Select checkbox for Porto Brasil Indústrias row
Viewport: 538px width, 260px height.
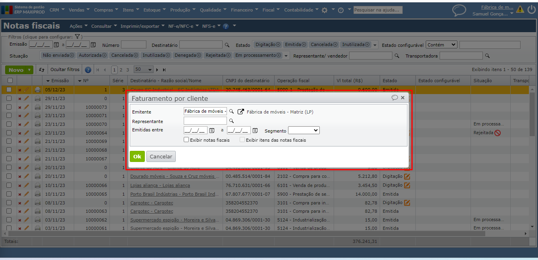(9, 194)
